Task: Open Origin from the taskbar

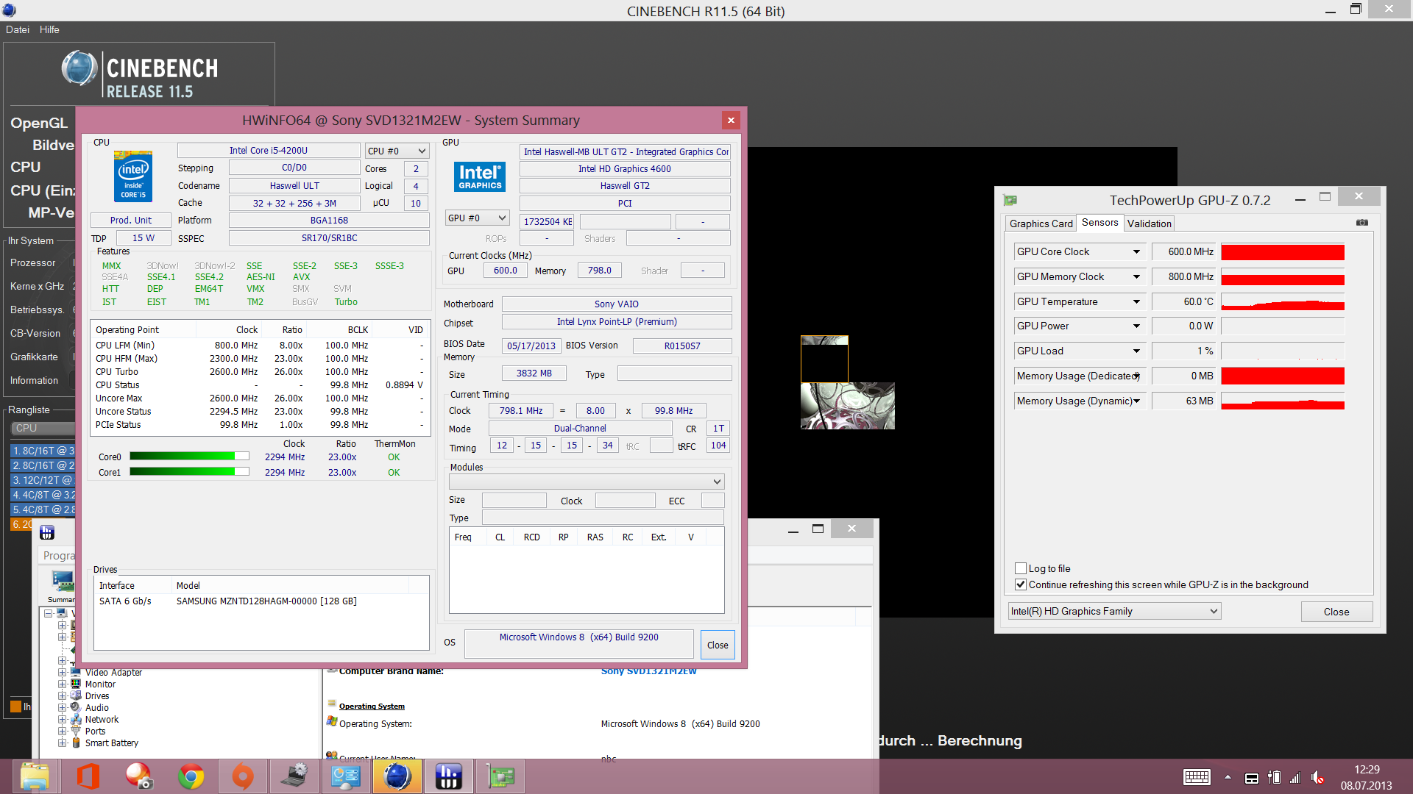Action: (x=242, y=776)
